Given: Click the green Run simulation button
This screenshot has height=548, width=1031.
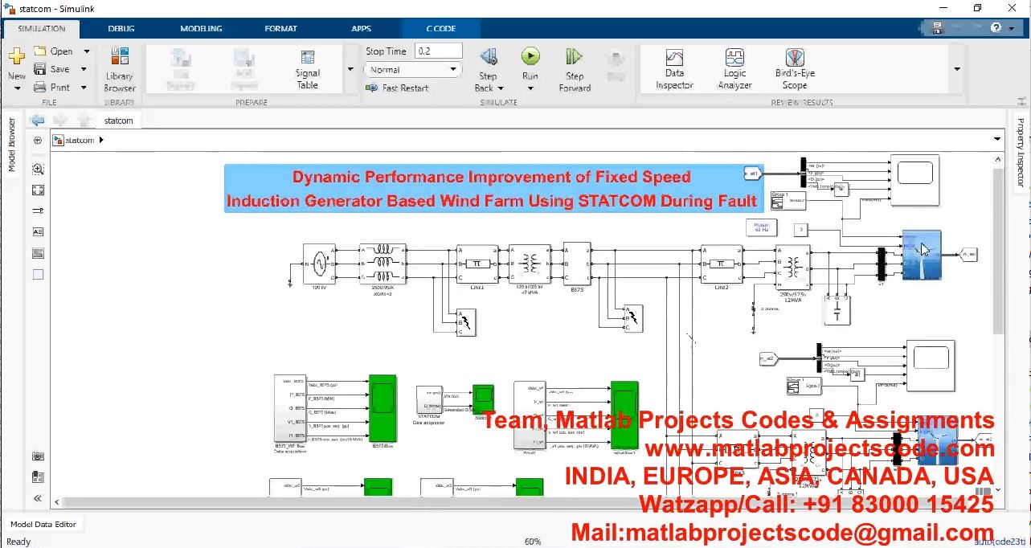Looking at the screenshot, I should [530, 57].
